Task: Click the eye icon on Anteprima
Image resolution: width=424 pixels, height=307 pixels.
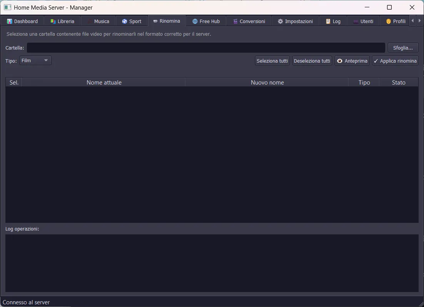Action: pyautogui.click(x=340, y=61)
